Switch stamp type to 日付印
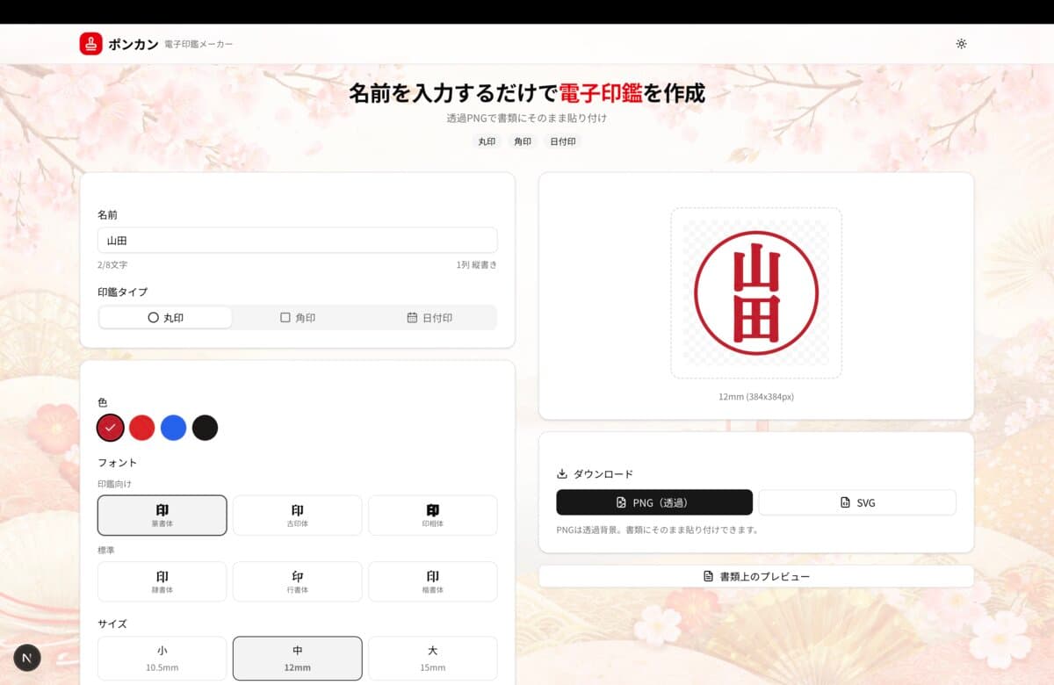Image resolution: width=1054 pixels, height=685 pixels. [430, 318]
